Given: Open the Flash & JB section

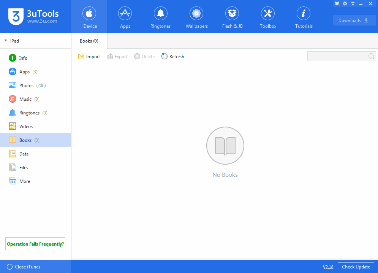Looking at the screenshot, I should pyautogui.click(x=232, y=17).
